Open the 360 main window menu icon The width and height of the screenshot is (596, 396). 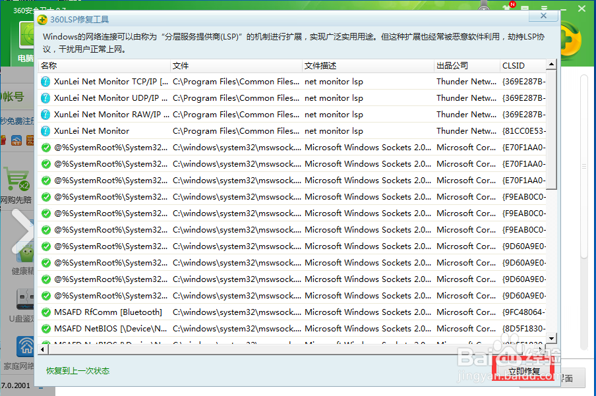click(x=544, y=8)
